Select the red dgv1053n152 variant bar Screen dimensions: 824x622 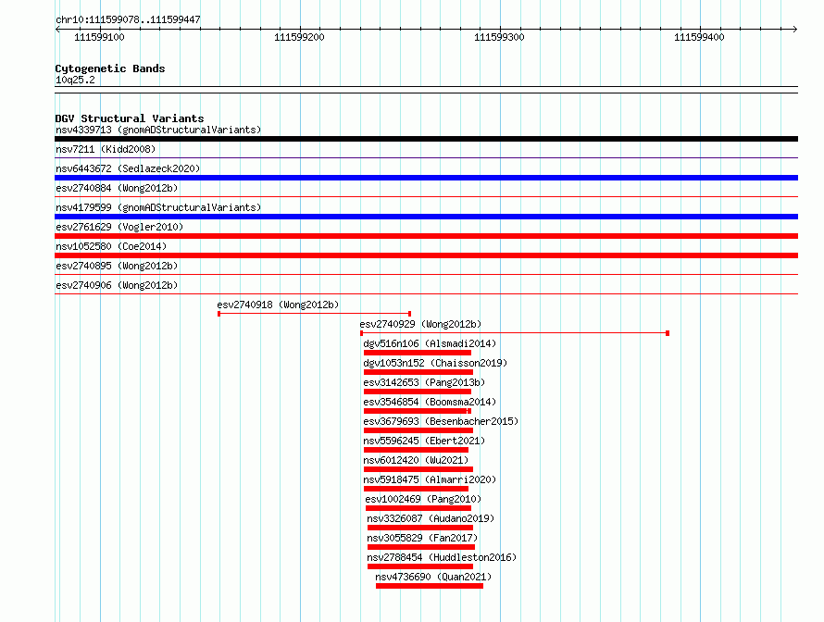coord(418,372)
